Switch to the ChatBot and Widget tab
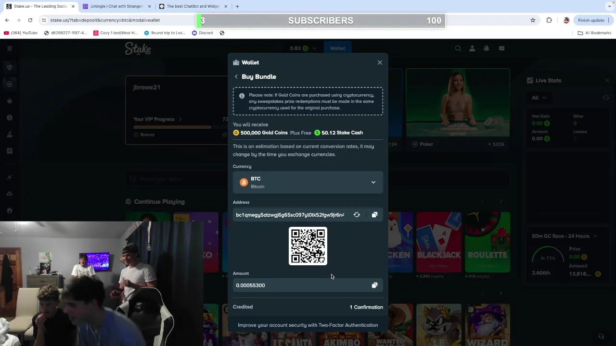Screen dimensions: 616x346 [192, 6]
